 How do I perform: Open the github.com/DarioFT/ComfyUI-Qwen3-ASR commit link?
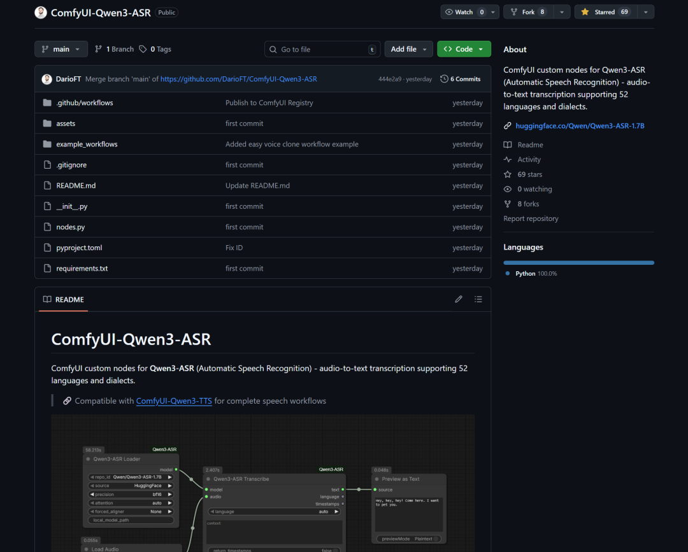click(x=239, y=80)
